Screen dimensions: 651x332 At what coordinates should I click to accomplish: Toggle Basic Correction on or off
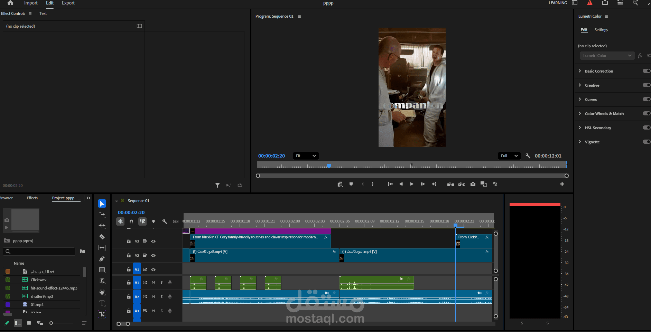point(647,71)
